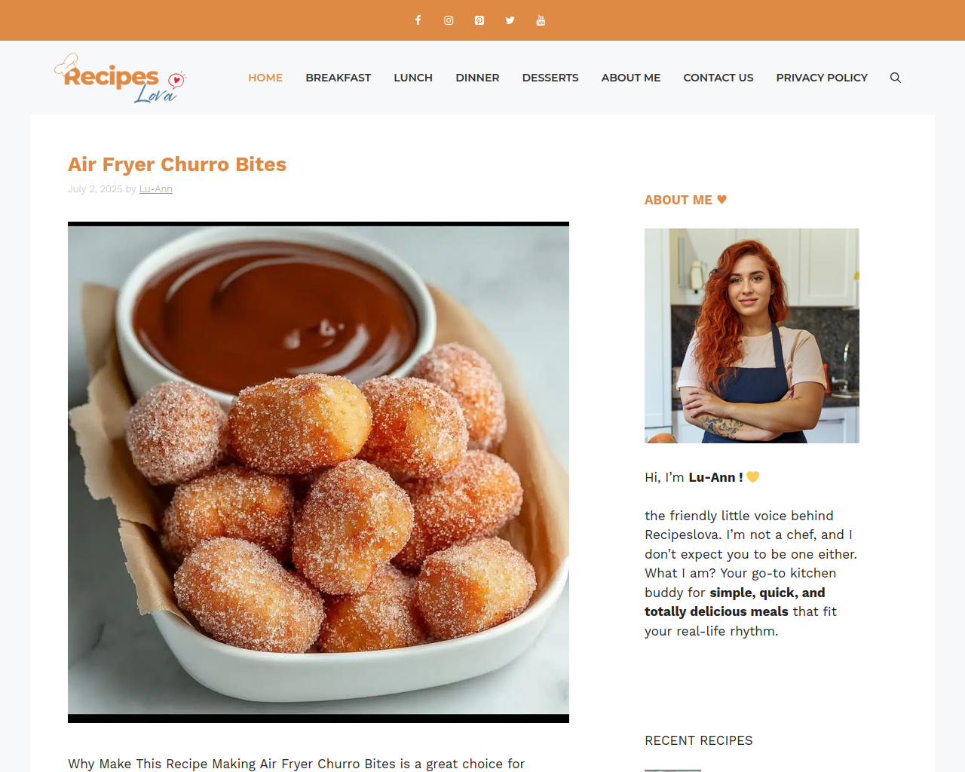
Task: Click Lu-Ann's portrait photo in sidebar
Action: (x=752, y=335)
